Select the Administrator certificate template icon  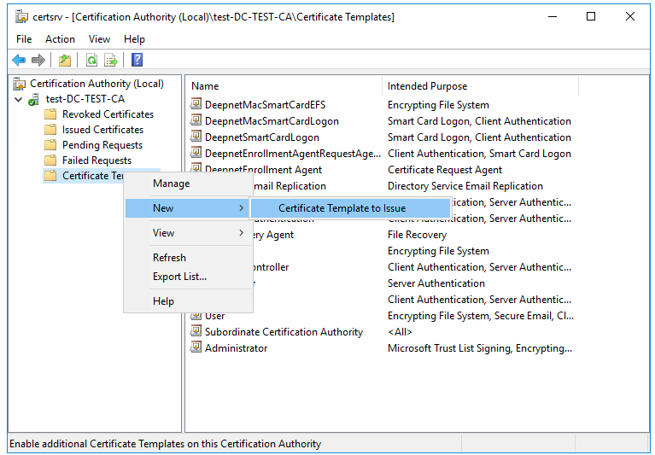tap(196, 348)
